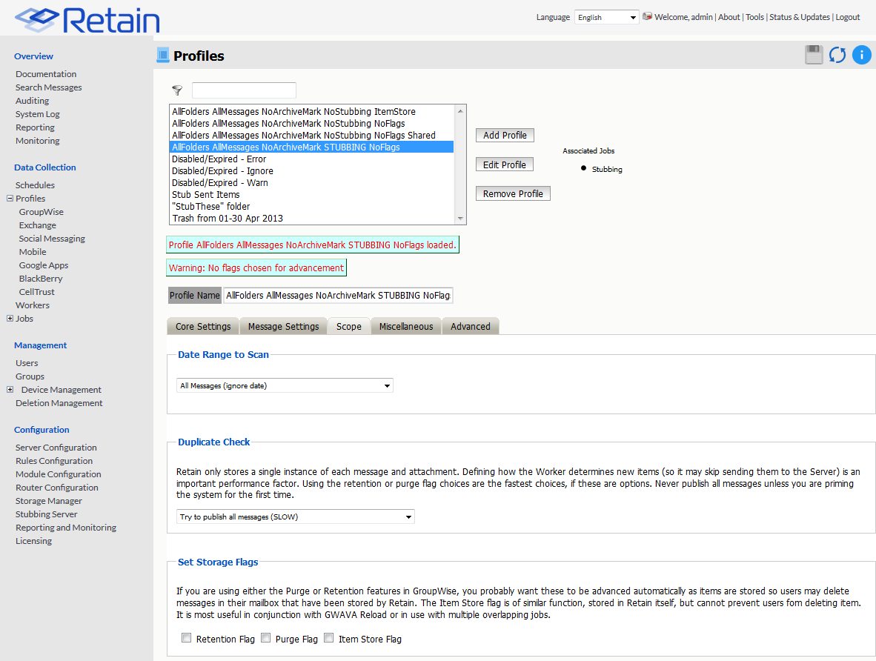Image resolution: width=876 pixels, height=661 pixels.
Task: Open Storage Manager in the sidebar
Action: pyautogui.click(x=49, y=501)
